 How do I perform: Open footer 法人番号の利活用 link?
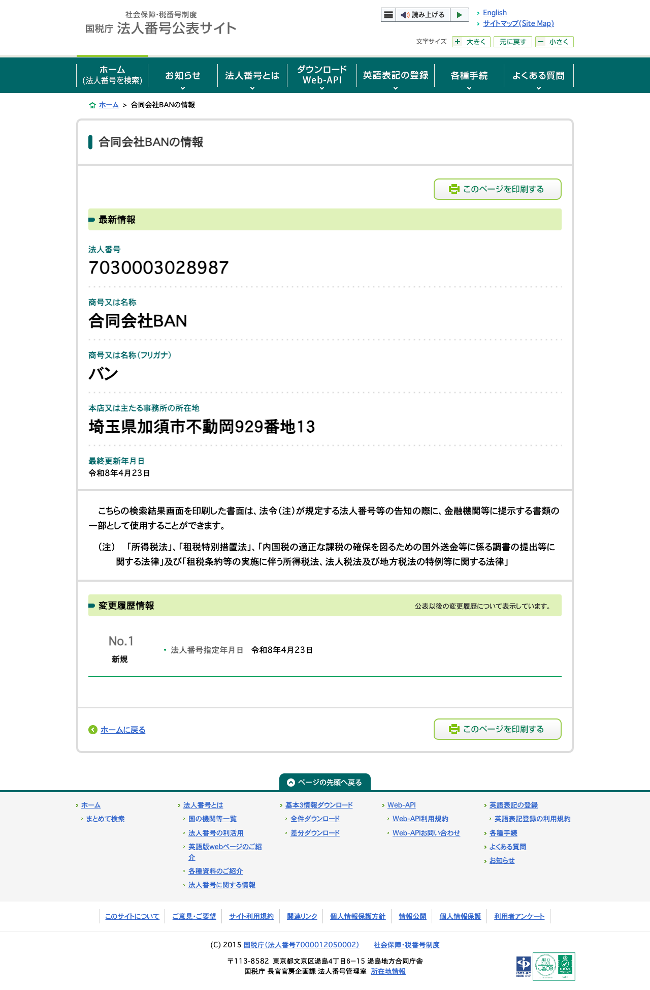click(216, 833)
